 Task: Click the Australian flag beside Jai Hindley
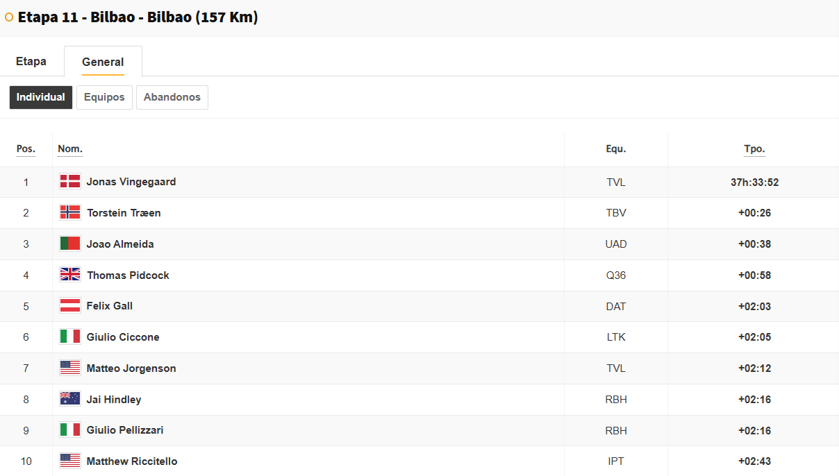pos(70,399)
